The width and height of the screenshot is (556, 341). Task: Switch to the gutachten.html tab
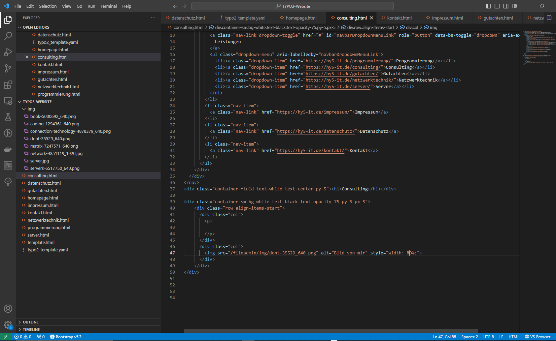pyautogui.click(x=498, y=18)
